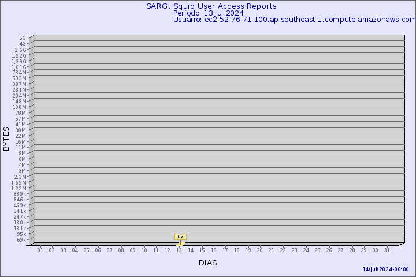Click the '734M' y-axis value

click(20, 73)
